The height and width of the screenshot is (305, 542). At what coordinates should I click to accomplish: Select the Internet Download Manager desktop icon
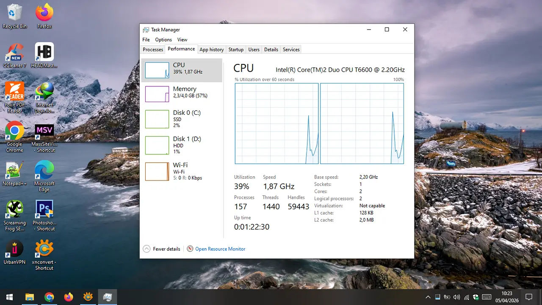(x=44, y=97)
